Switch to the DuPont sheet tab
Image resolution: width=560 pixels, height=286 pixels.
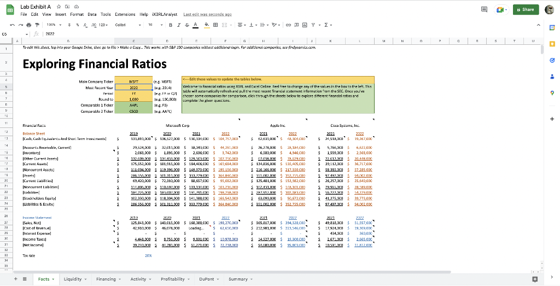point(209,279)
